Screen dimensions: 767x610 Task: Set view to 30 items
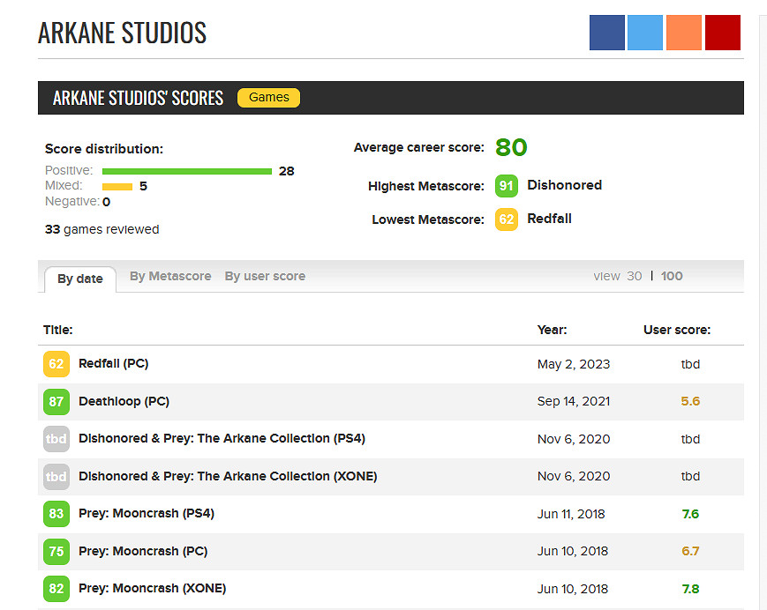pyautogui.click(x=634, y=276)
